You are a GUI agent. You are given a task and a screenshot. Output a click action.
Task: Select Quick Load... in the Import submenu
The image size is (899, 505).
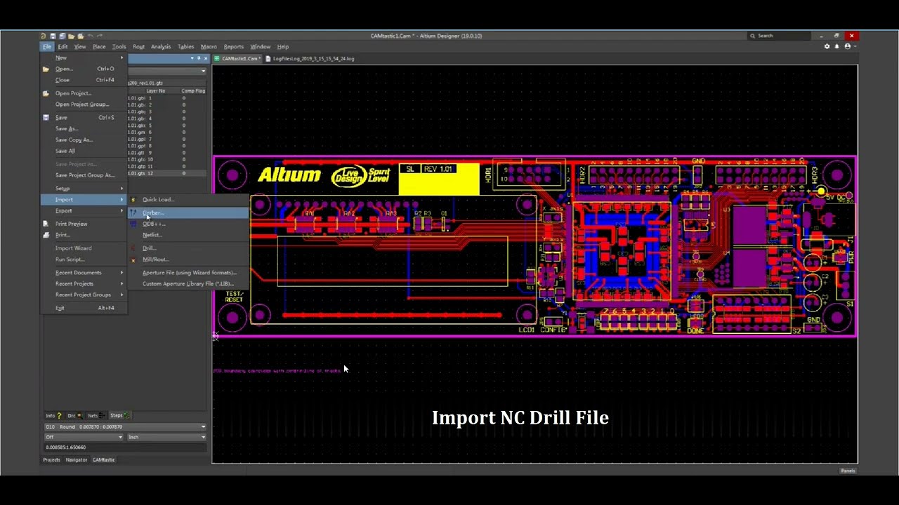[188, 199]
